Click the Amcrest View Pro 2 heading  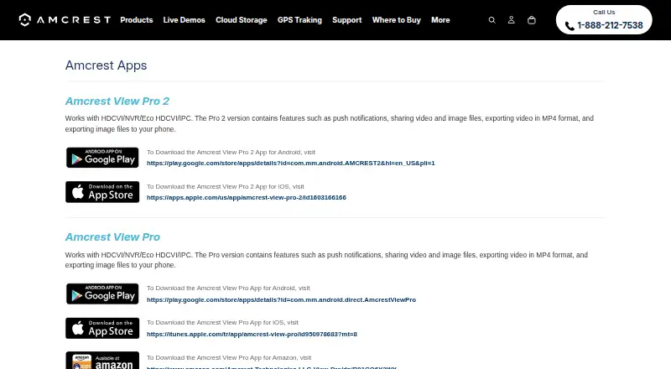(117, 101)
